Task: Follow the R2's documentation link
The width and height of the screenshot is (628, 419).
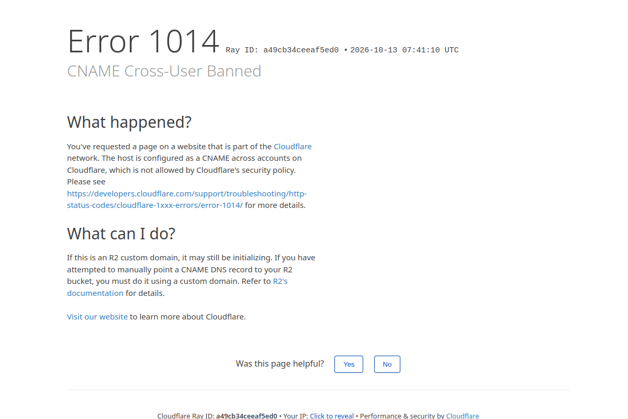Action: coord(177,287)
